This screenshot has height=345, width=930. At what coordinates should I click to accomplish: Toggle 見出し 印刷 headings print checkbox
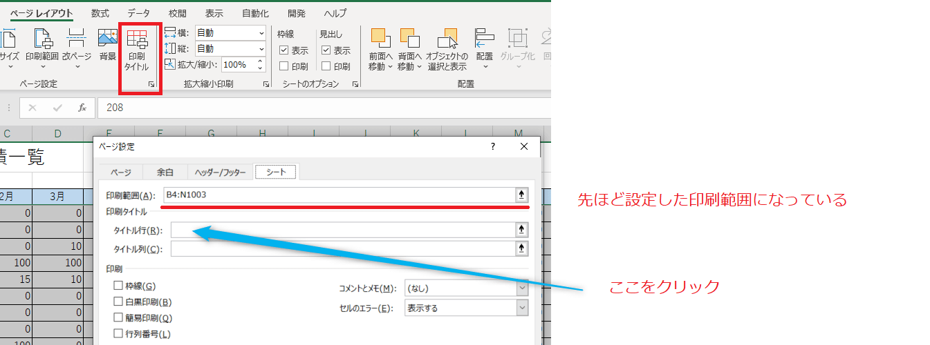326,66
